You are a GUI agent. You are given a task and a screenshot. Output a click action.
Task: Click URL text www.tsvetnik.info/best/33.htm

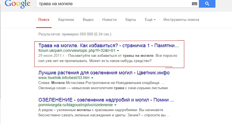click(x=64, y=78)
